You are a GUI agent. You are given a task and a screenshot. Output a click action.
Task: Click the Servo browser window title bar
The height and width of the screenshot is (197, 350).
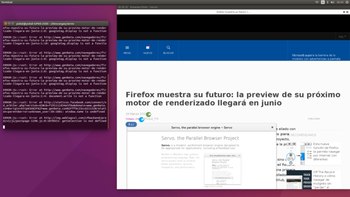point(233,7)
